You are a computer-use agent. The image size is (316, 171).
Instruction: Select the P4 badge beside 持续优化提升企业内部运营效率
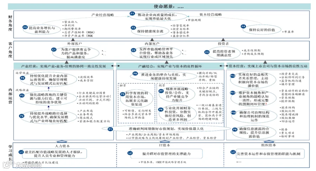(22, 78)
